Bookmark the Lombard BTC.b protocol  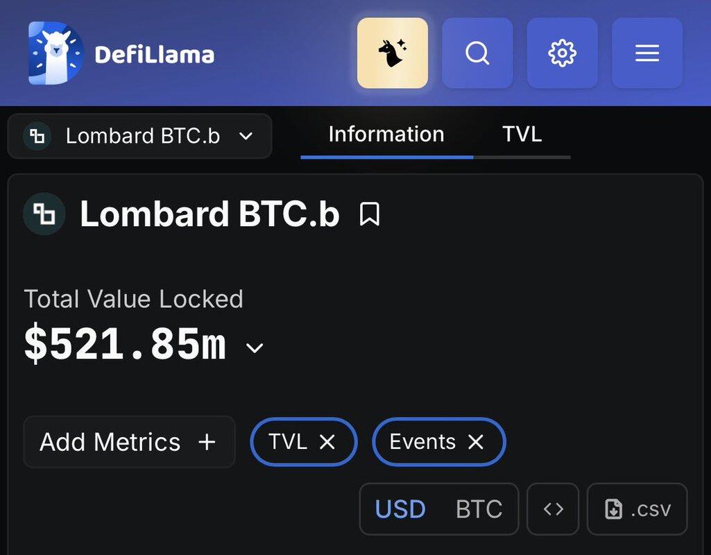(370, 214)
